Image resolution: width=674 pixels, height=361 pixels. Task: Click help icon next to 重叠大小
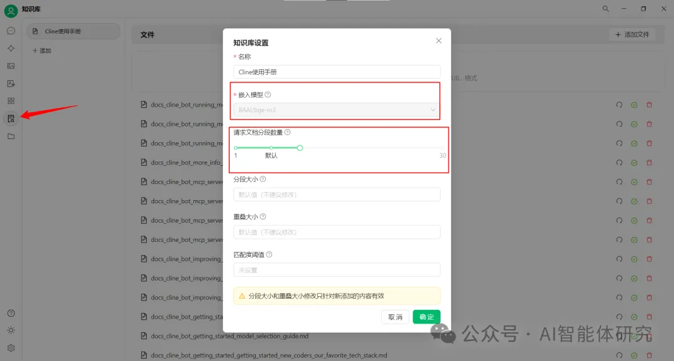click(x=263, y=216)
